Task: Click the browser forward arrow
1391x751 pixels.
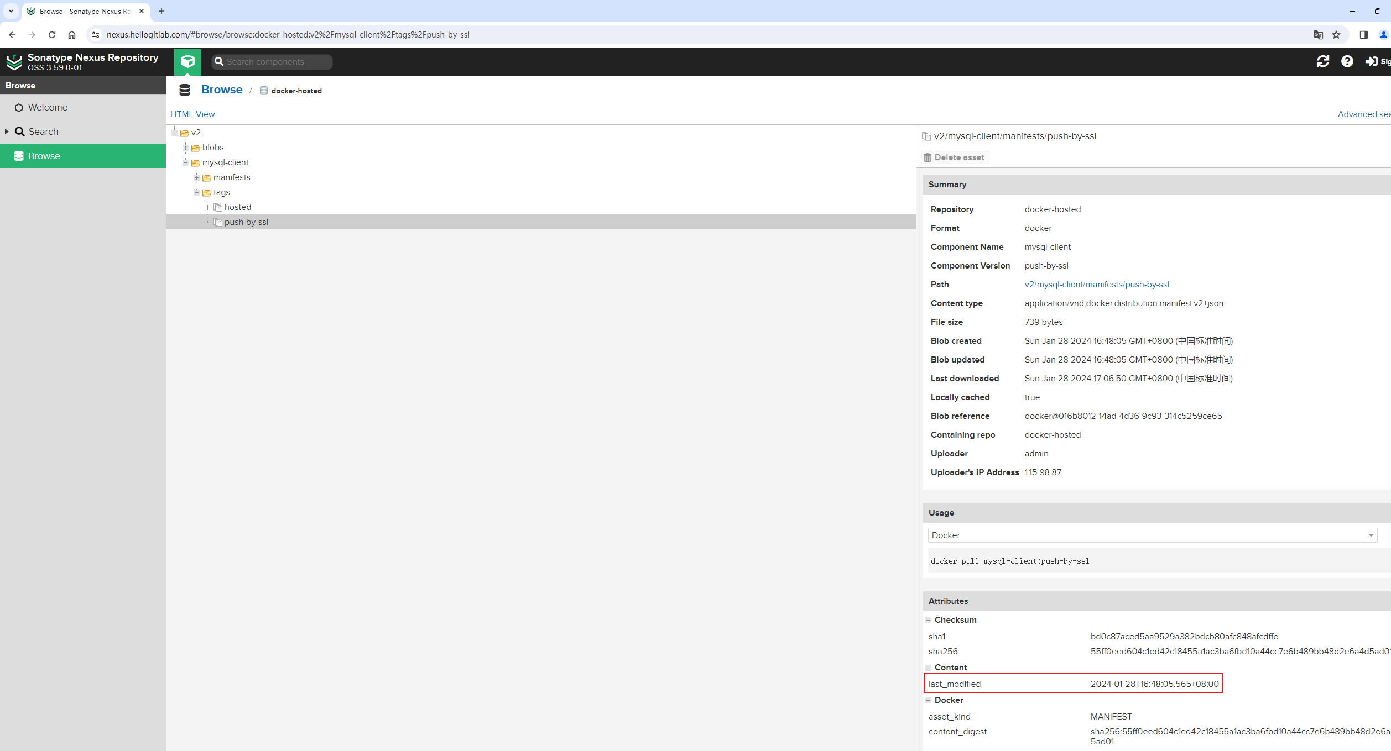Action: pyautogui.click(x=32, y=35)
